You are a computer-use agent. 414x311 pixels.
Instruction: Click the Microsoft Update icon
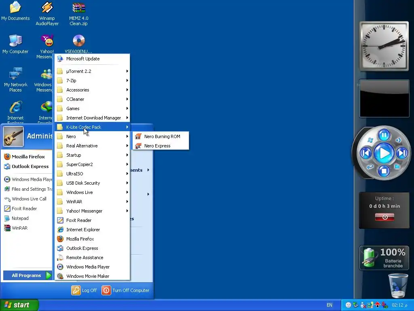click(60, 59)
